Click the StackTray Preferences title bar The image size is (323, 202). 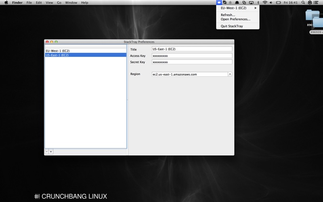(139, 42)
